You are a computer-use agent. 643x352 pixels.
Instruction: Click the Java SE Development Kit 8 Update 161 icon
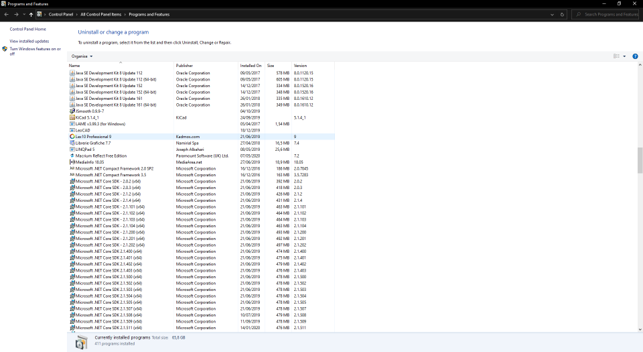coord(72,99)
